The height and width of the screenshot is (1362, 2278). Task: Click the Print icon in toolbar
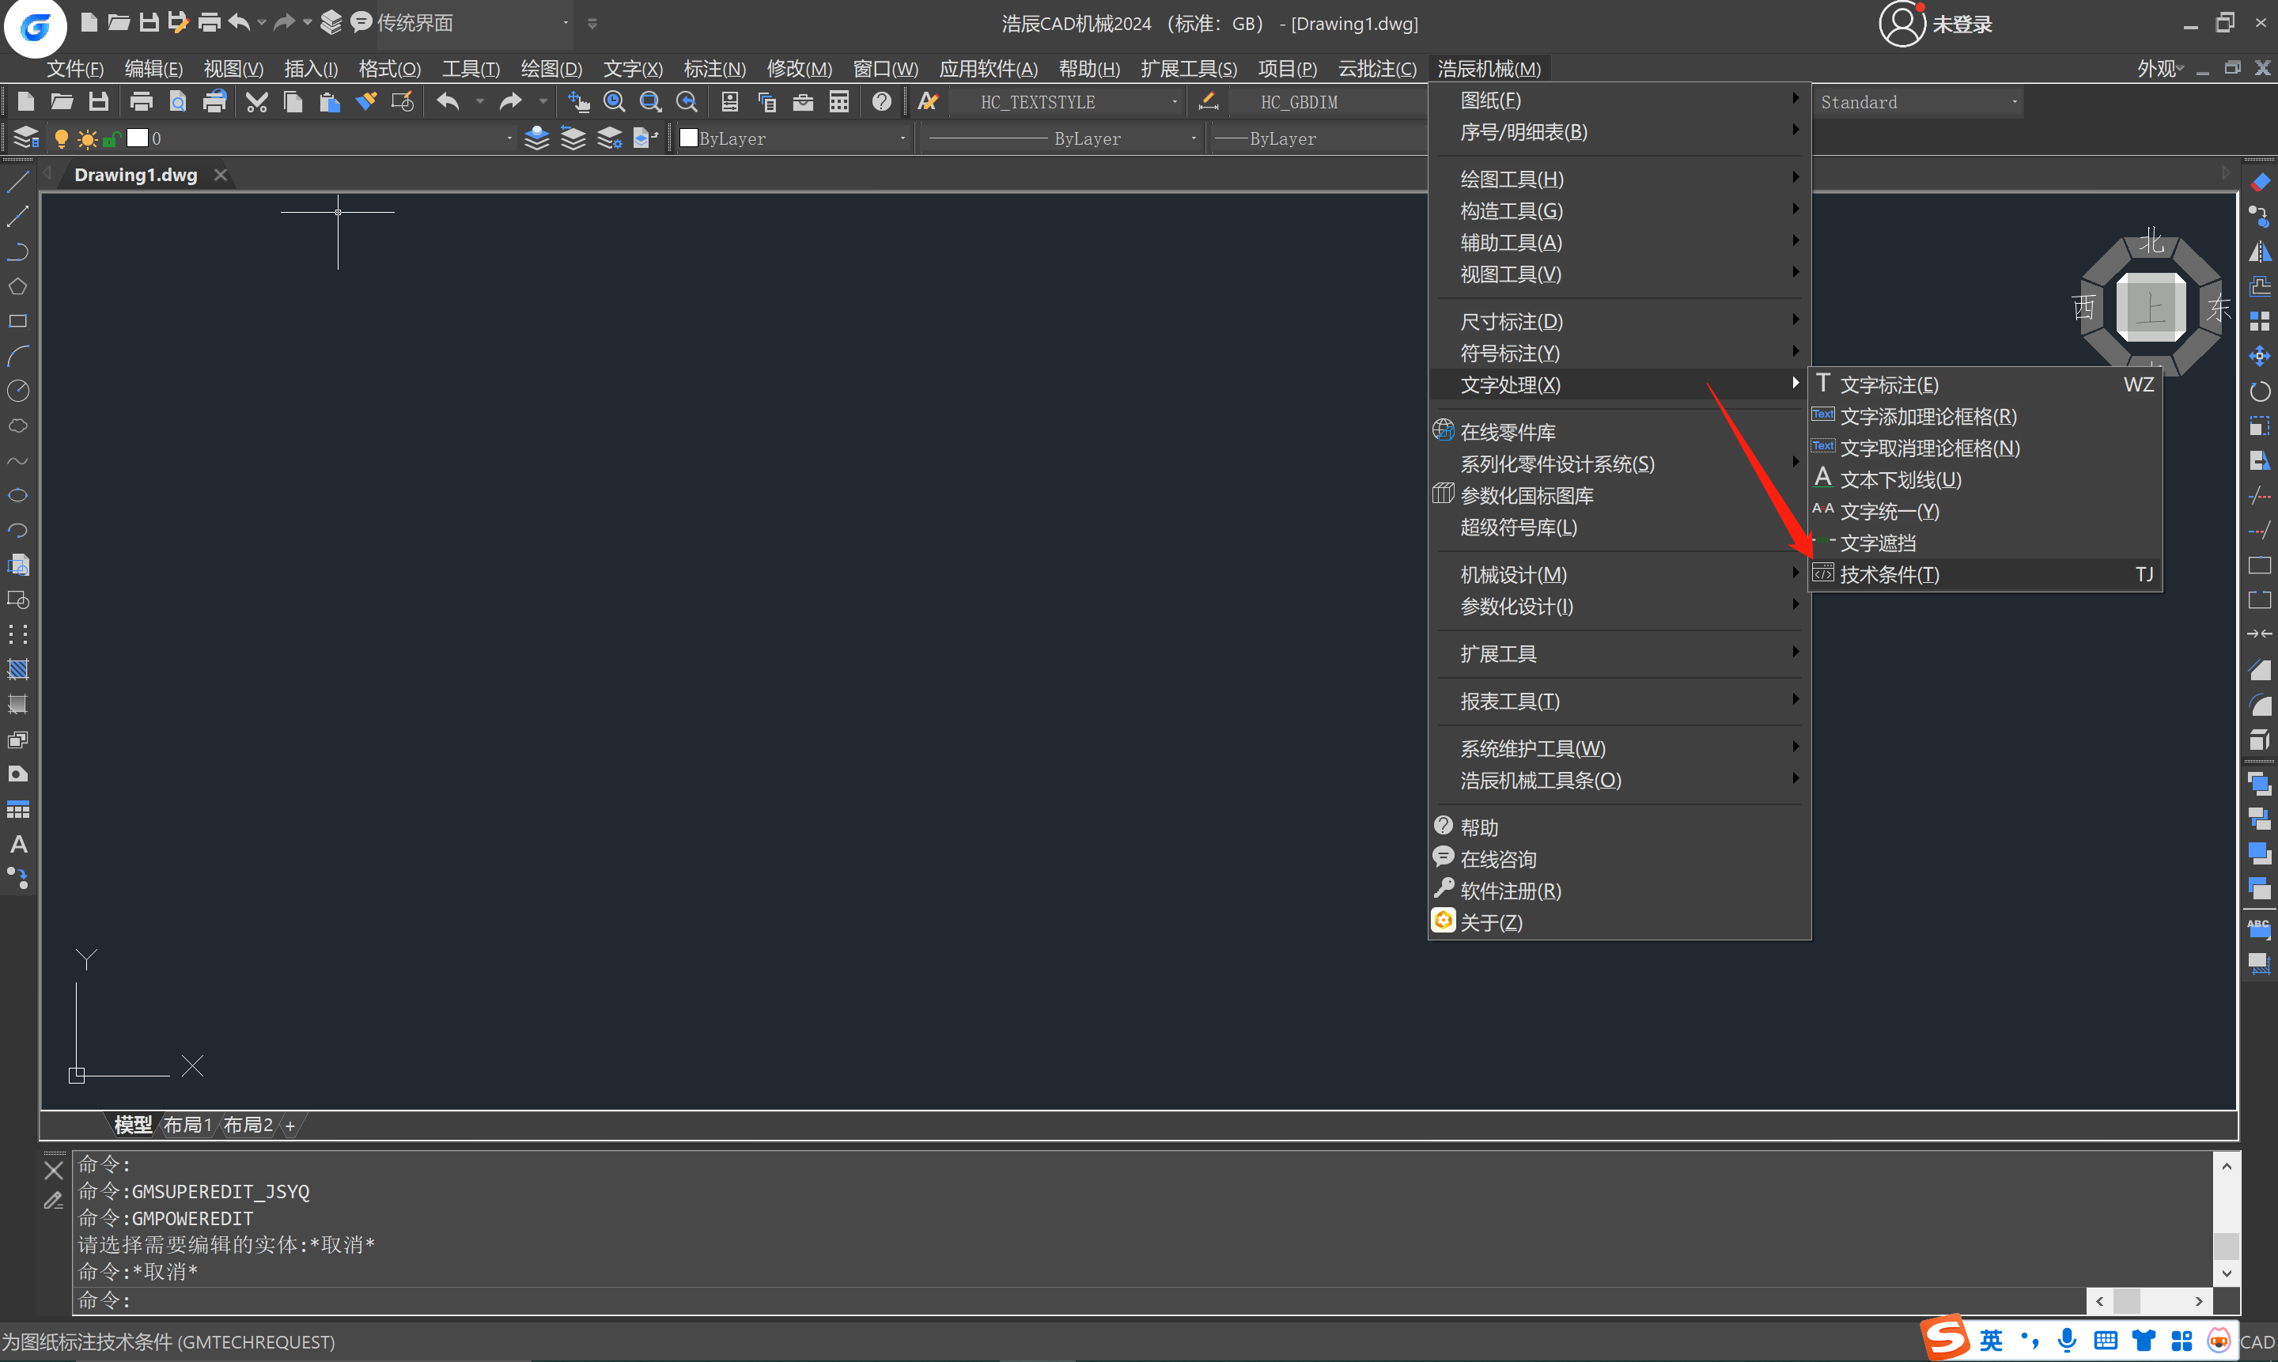pyautogui.click(x=142, y=102)
